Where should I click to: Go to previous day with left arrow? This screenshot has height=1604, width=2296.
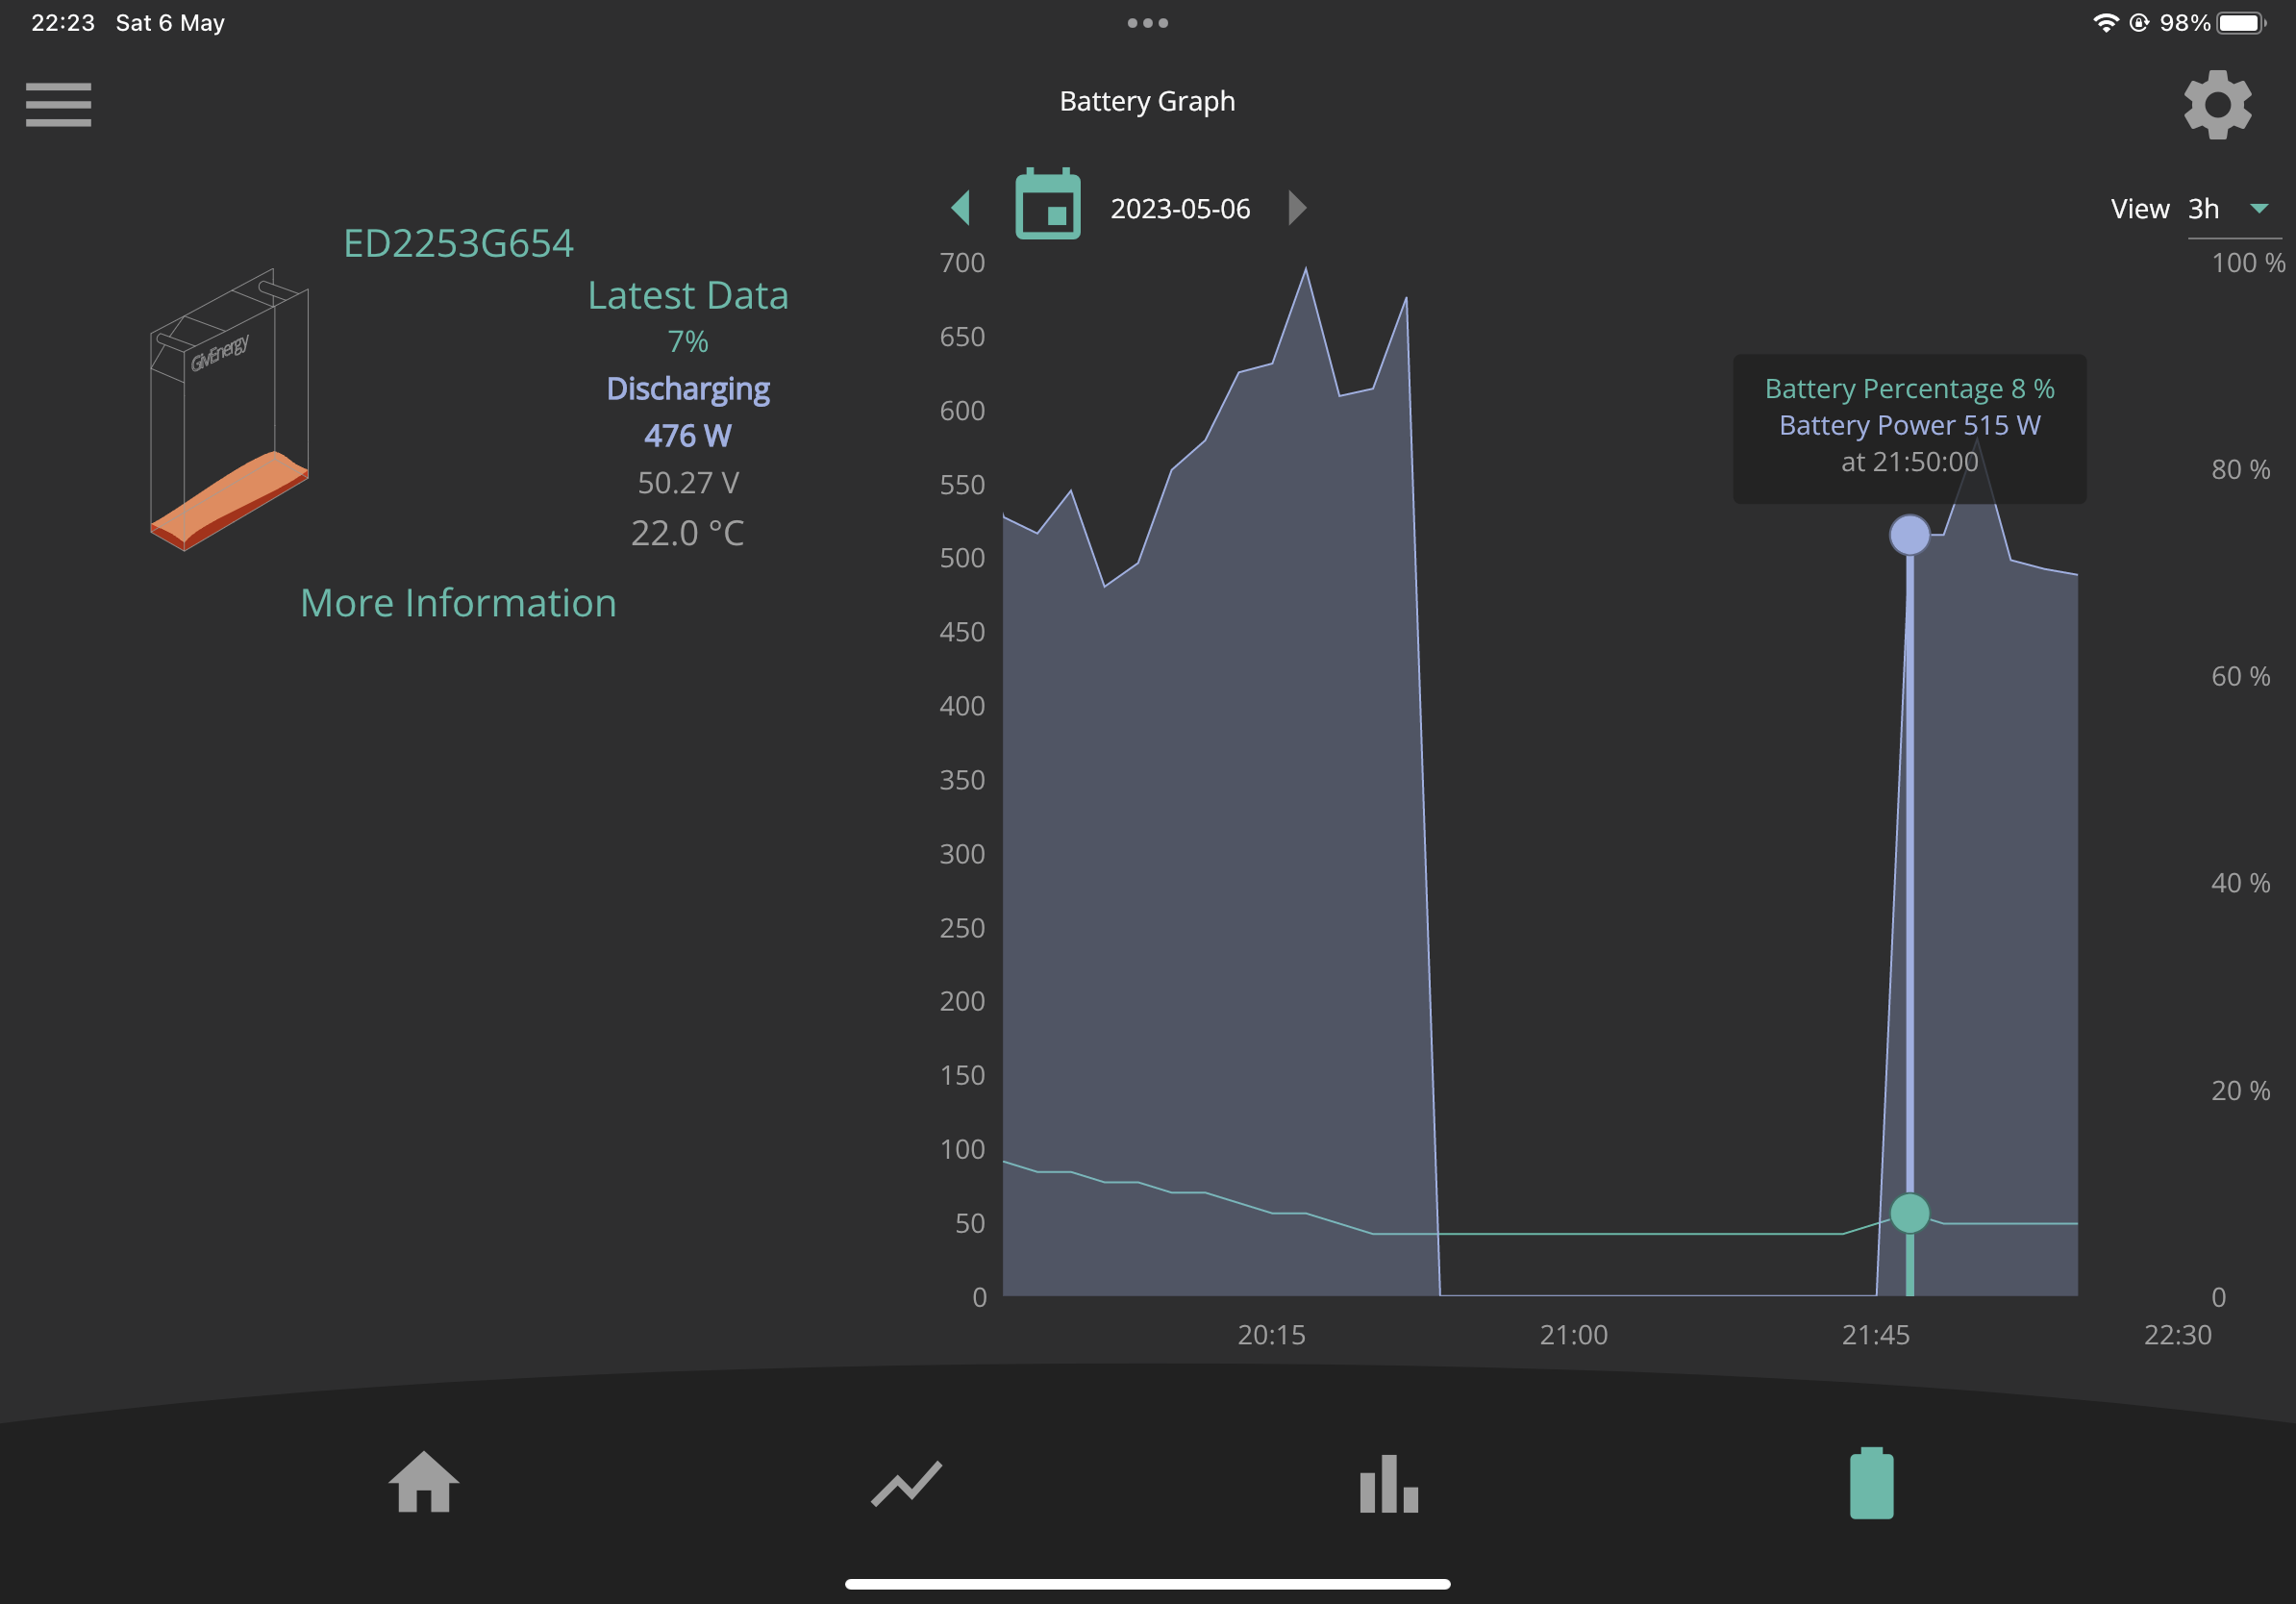tap(960, 208)
